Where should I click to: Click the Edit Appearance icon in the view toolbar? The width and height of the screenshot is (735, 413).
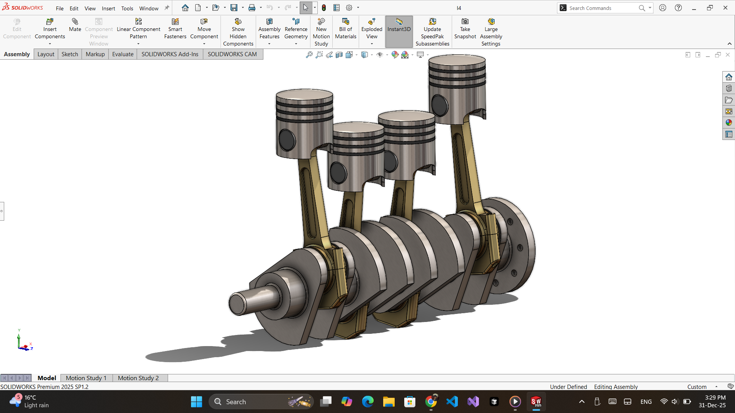(x=395, y=55)
